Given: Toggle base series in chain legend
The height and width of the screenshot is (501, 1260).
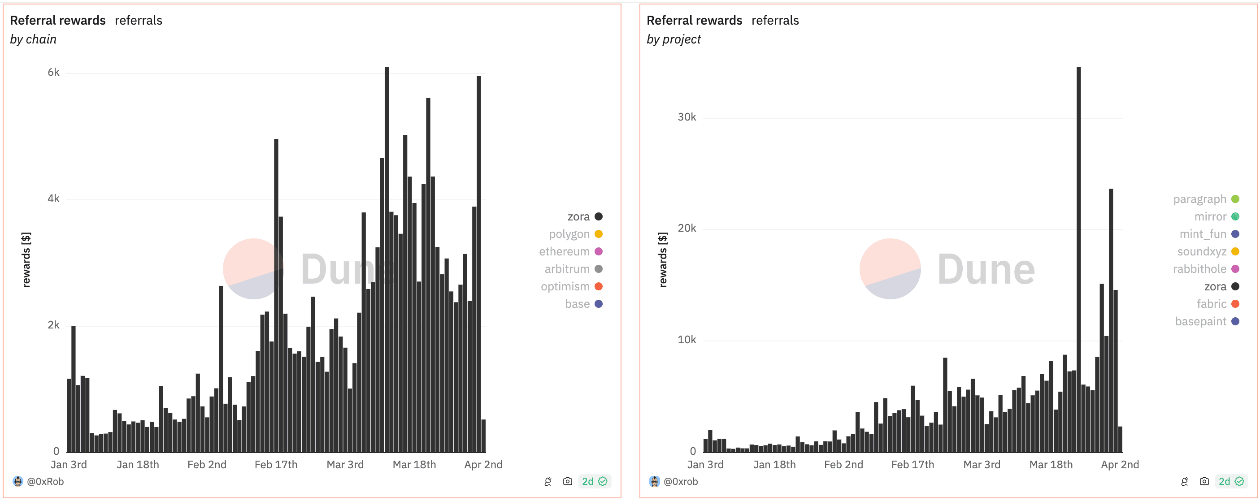Looking at the screenshot, I should [x=583, y=304].
